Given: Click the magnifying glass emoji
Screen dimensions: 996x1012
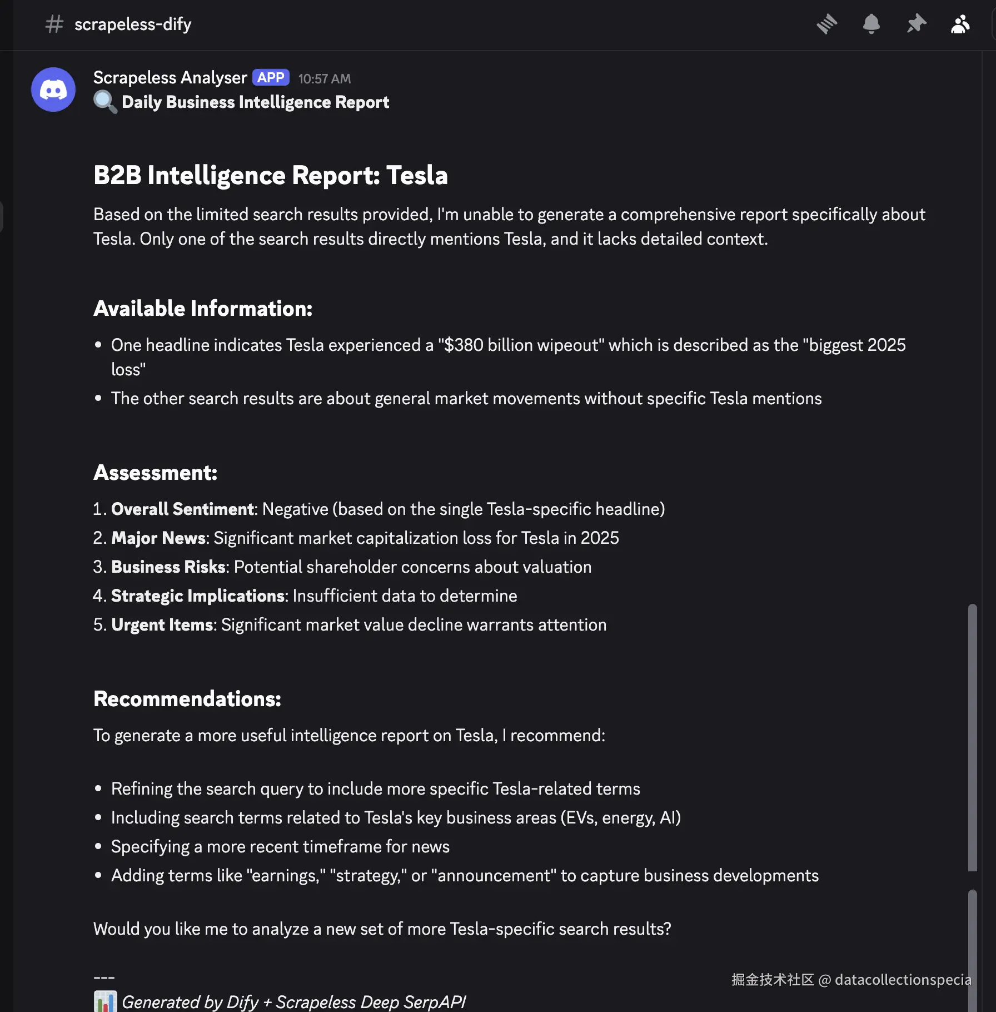Looking at the screenshot, I should click(105, 102).
